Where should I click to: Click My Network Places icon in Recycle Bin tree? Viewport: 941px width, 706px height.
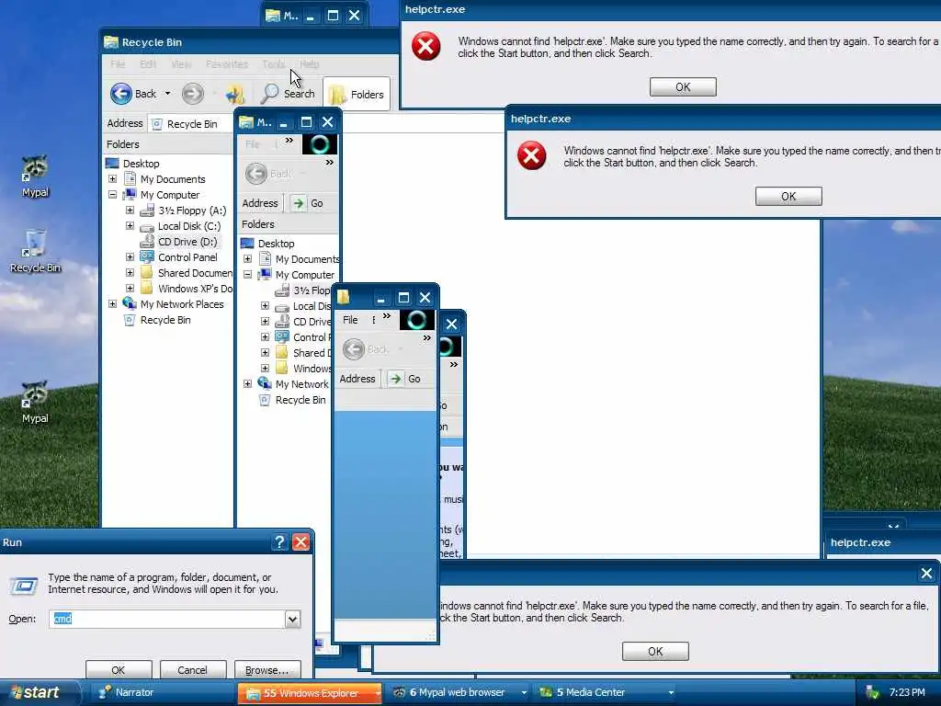pyautogui.click(x=130, y=303)
